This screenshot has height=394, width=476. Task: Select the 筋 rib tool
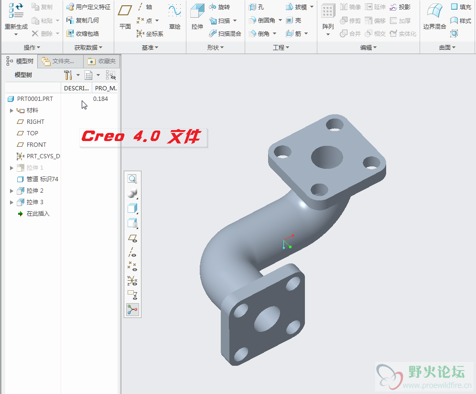pyautogui.click(x=293, y=33)
